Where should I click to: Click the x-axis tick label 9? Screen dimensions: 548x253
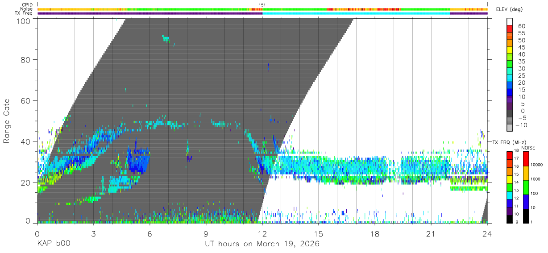tap(206, 234)
